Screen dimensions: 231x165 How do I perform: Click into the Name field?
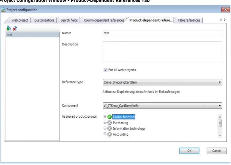(x=162, y=33)
